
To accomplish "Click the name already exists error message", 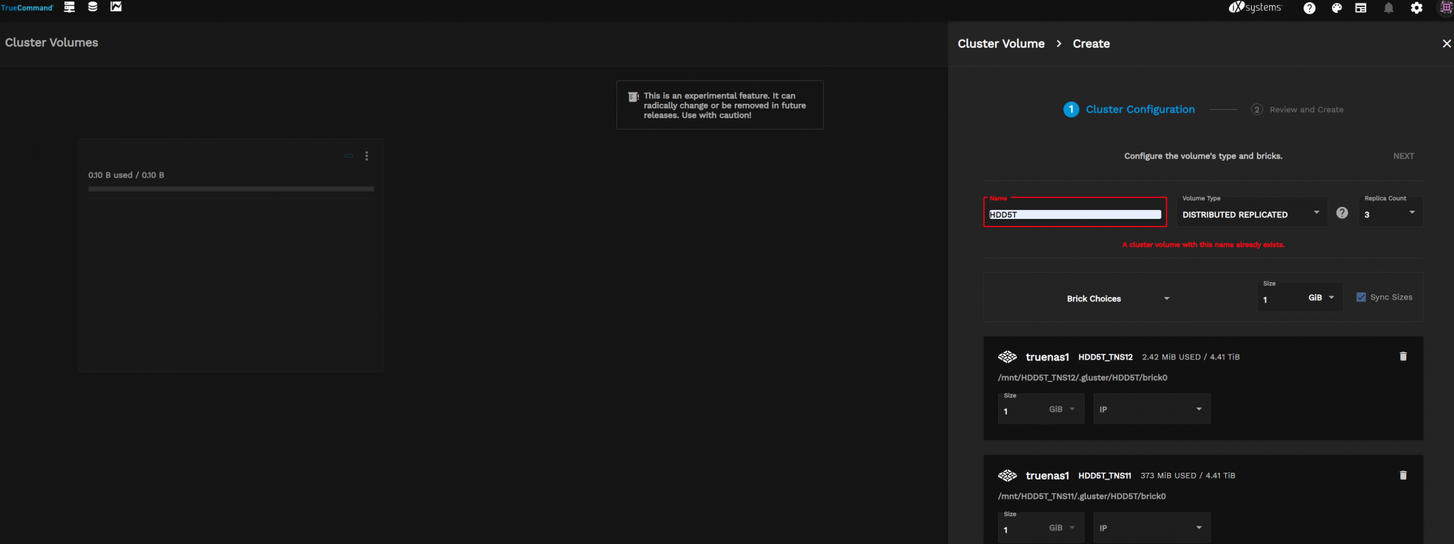I will (1203, 245).
